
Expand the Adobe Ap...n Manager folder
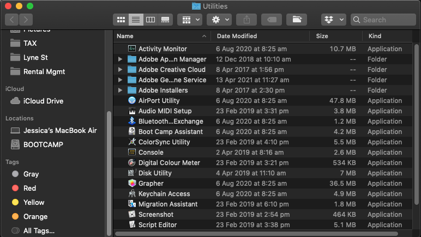121,59
